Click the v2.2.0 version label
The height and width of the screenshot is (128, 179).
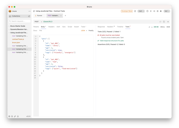(28, 116)
